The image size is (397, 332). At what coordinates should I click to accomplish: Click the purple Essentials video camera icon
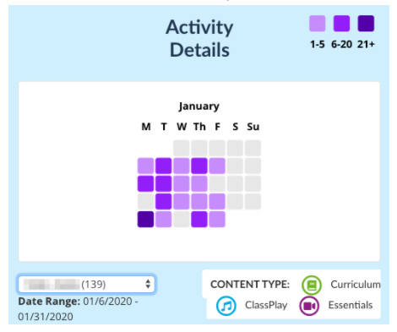pos(309,306)
